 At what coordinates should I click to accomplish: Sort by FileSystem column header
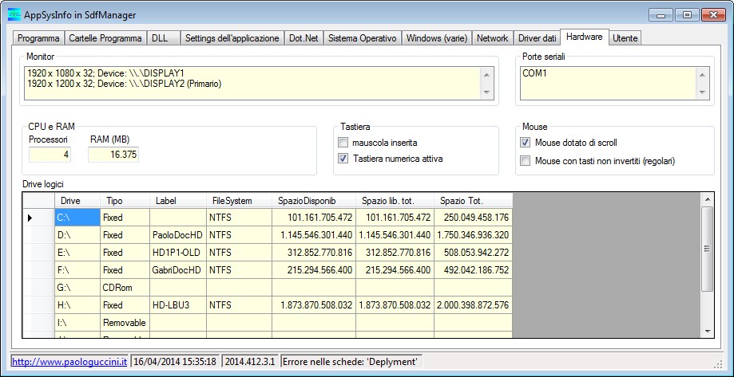coord(239,201)
